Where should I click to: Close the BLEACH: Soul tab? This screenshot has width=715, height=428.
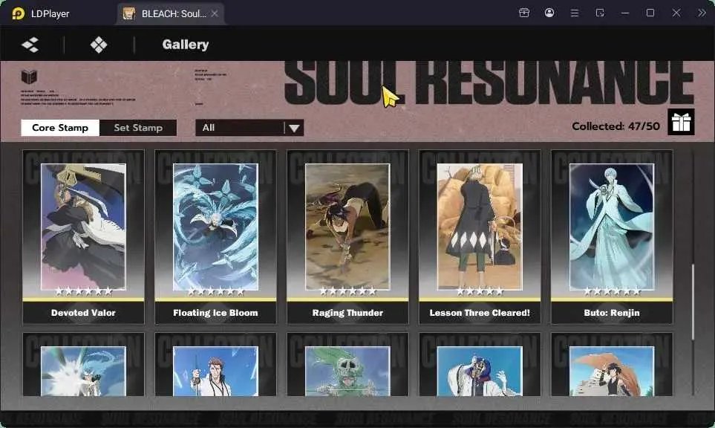(215, 13)
